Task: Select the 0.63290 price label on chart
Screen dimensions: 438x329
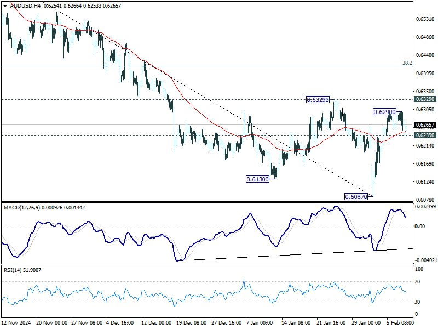Action: (318, 100)
